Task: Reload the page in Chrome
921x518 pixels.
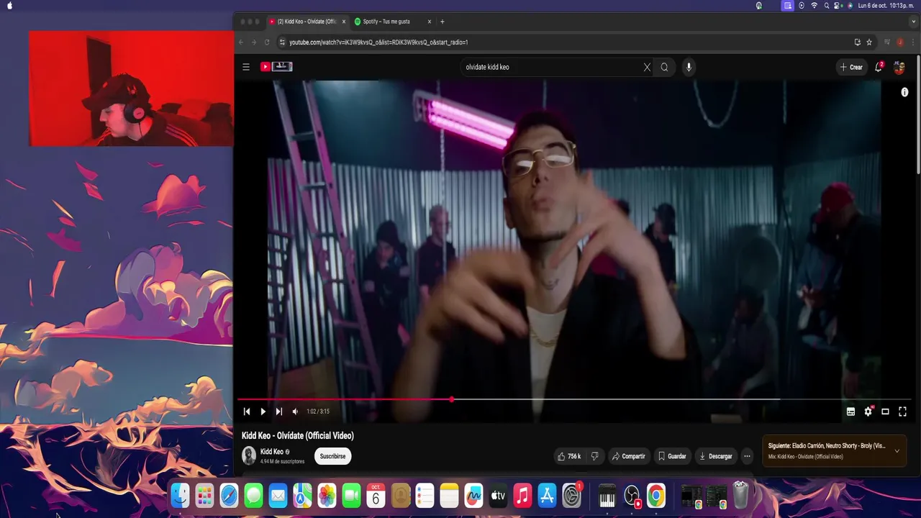Action: 267,42
